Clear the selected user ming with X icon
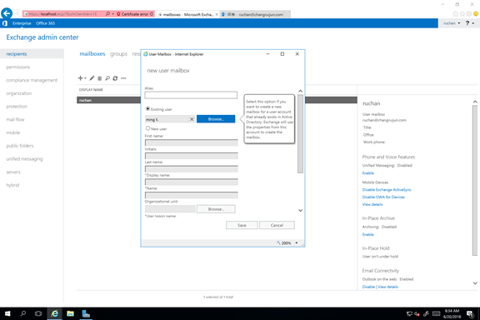The width and height of the screenshot is (480, 320). (x=192, y=119)
